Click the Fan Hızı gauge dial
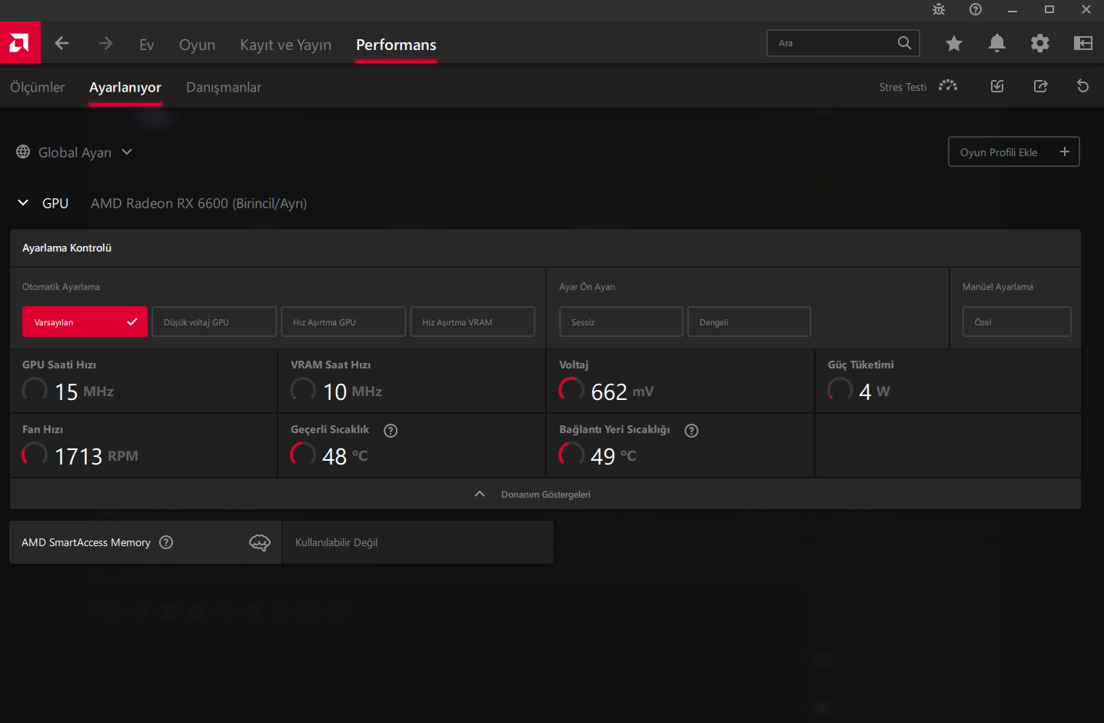Screen dimensions: 1104x723 click(35, 455)
